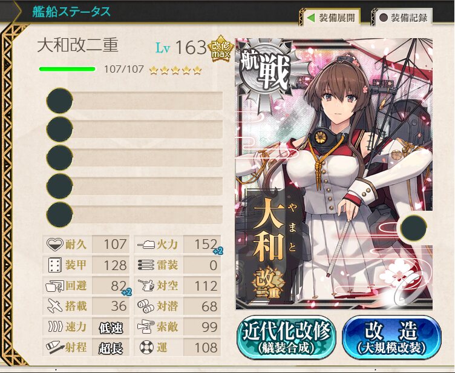
Task: Select the fourth empty equipment slot circle
Action: pyautogui.click(x=59, y=186)
